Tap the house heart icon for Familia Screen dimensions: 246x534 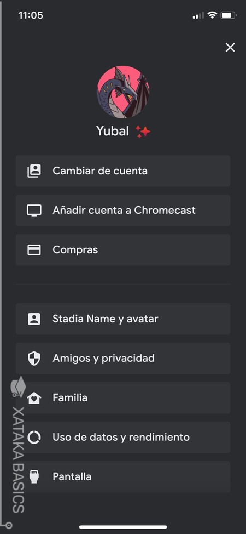tap(34, 398)
